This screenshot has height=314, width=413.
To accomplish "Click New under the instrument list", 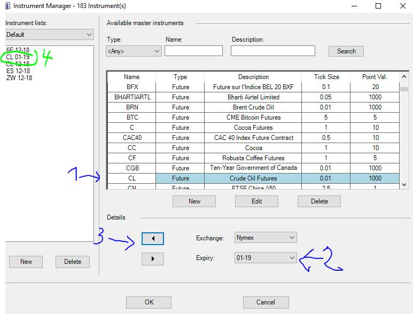I will pos(26,262).
